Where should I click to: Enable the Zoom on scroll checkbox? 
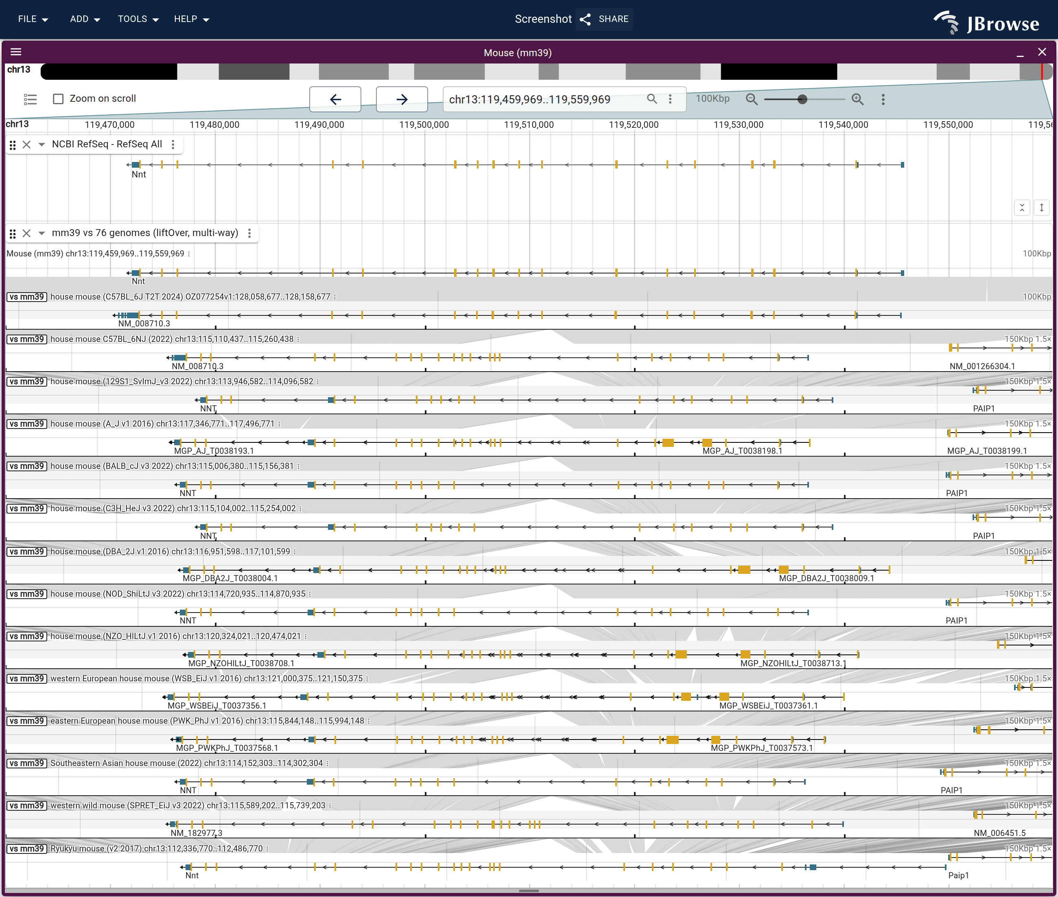click(x=59, y=98)
